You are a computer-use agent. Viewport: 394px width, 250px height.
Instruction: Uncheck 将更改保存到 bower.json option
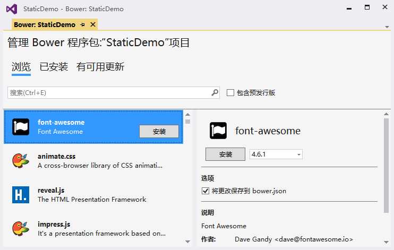(x=205, y=191)
